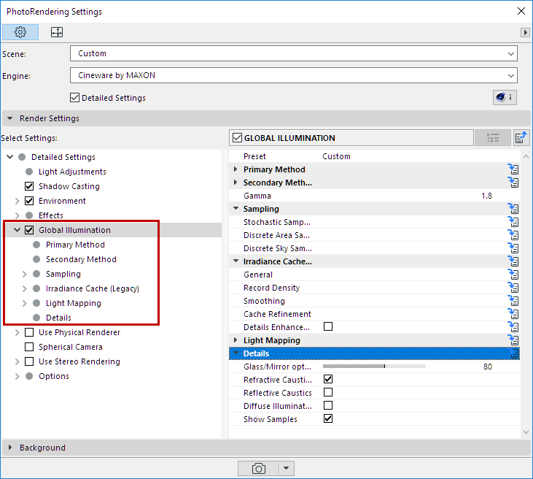The image size is (533, 479).
Task: Expand Environment tree node
Action: click(17, 201)
